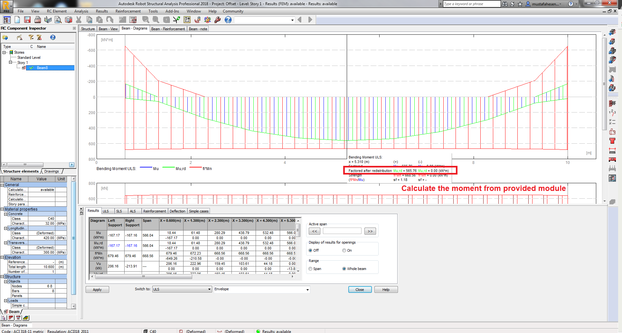The width and height of the screenshot is (622, 333).
Task: Capture screen with the camera icon
Action: [69, 20]
